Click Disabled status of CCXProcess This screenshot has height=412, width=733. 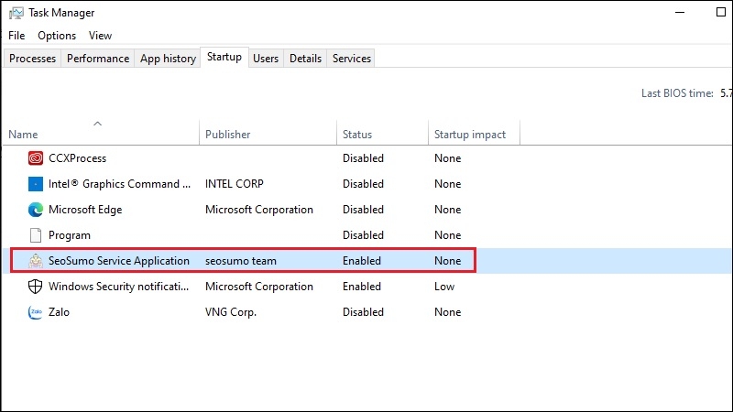(363, 158)
